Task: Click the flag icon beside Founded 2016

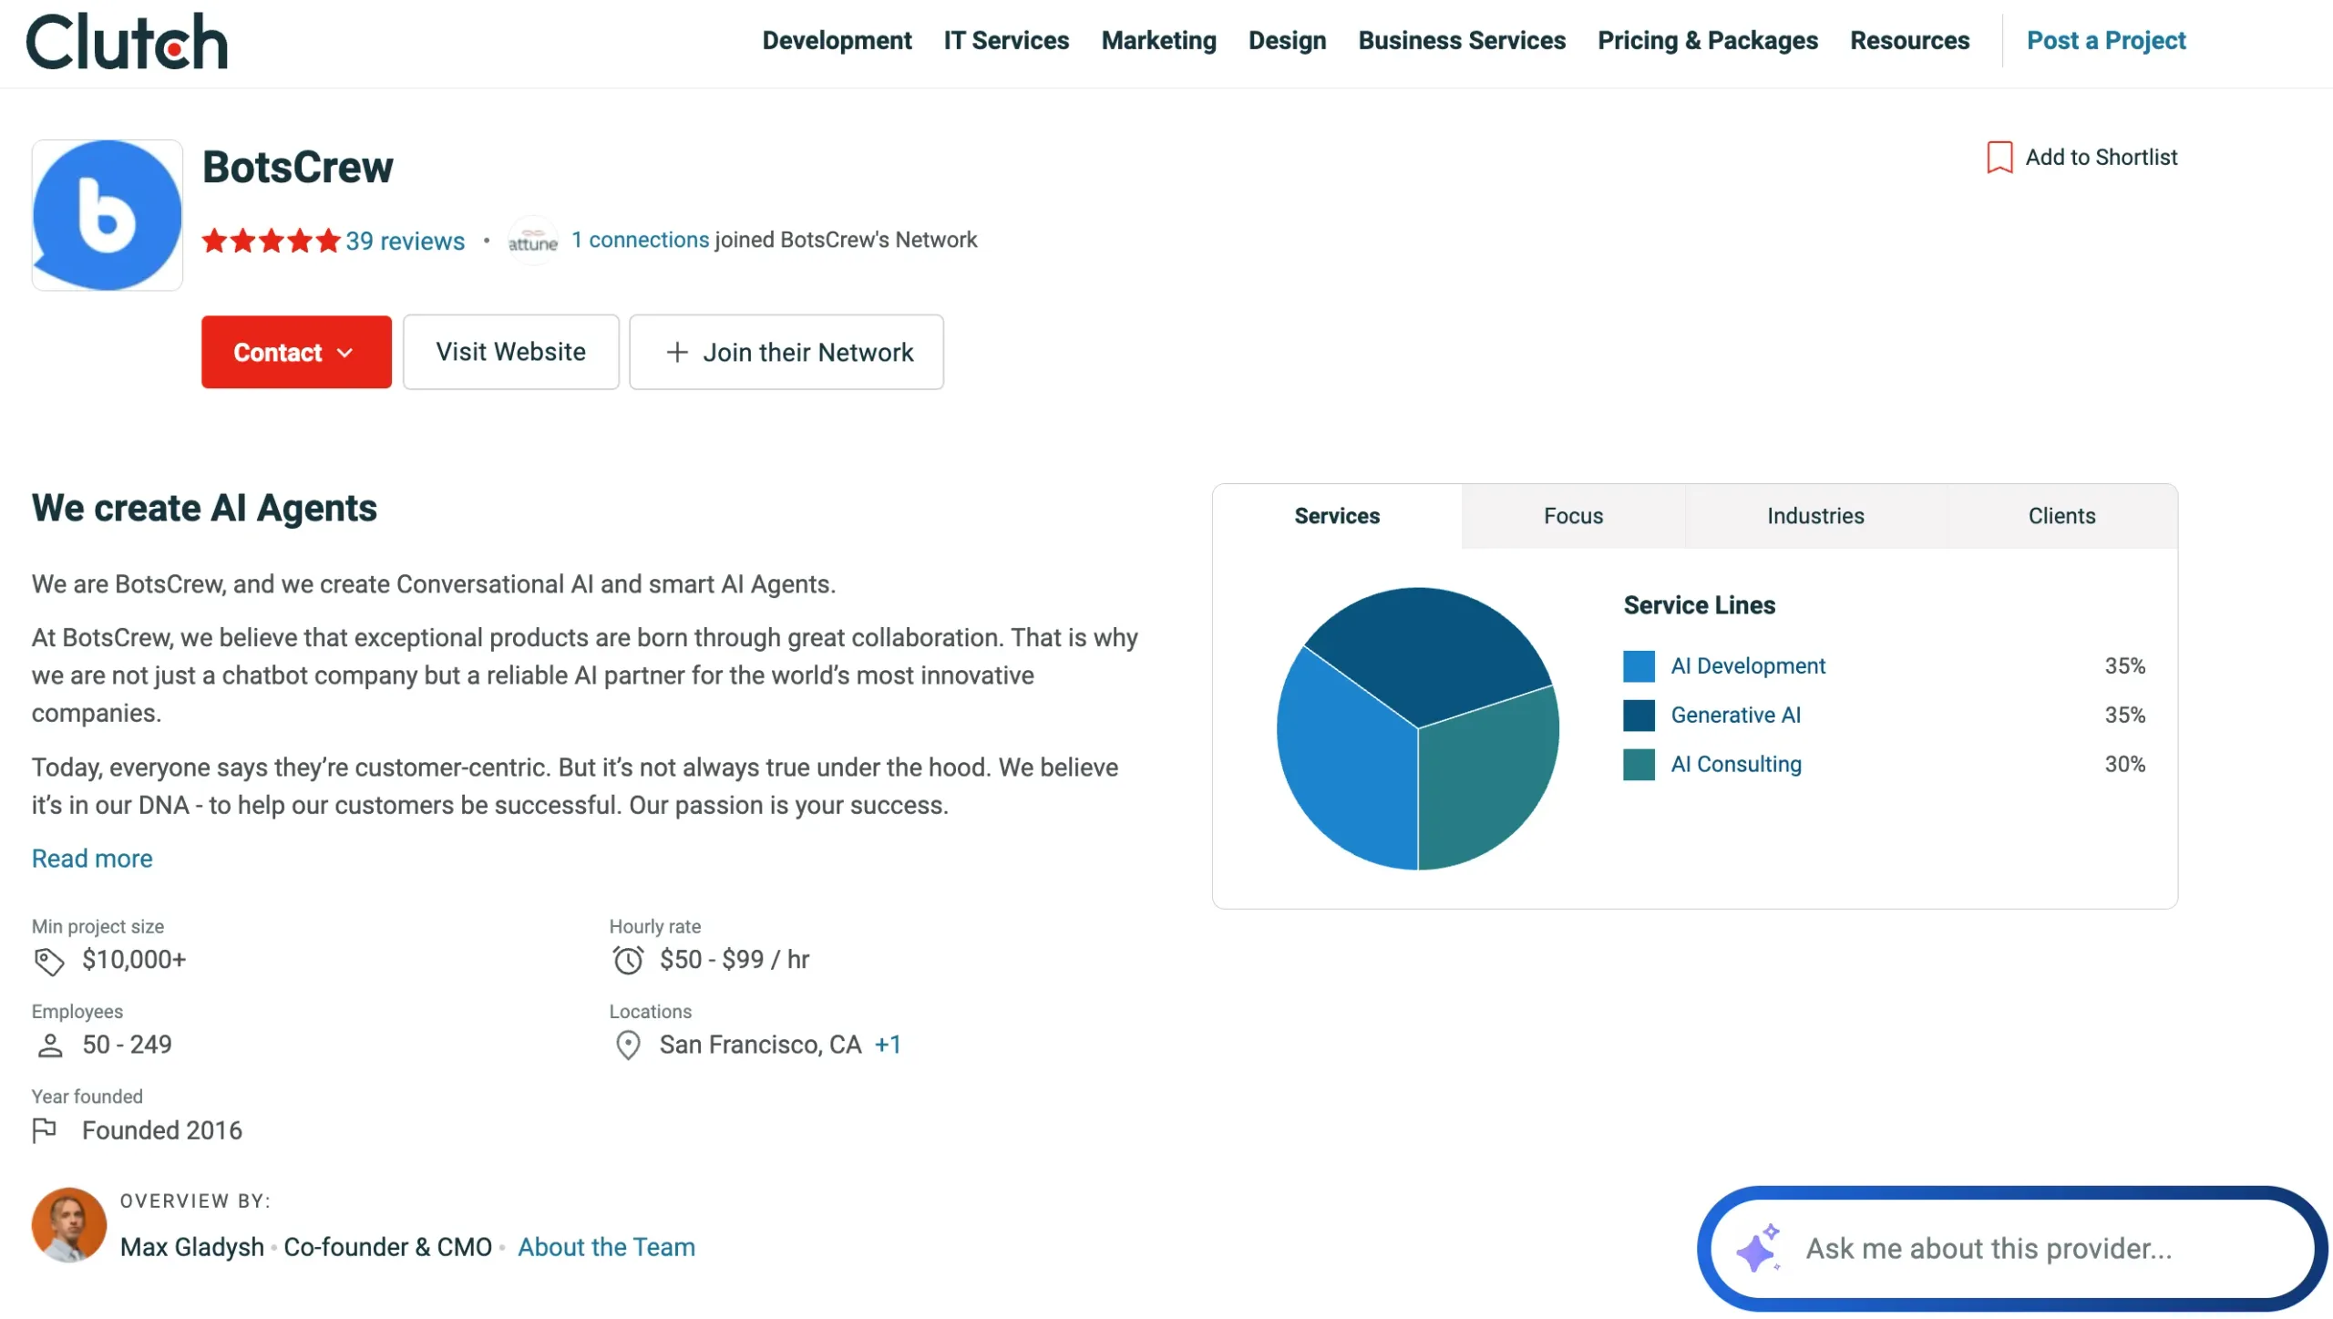Action: (x=46, y=1129)
